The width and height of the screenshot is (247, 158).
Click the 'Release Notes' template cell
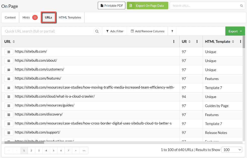click(216, 133)
